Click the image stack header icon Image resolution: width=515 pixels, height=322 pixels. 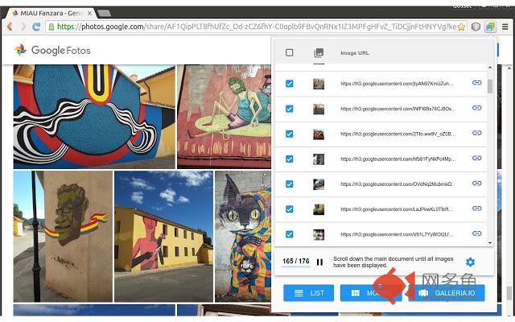tap(319, 52)
